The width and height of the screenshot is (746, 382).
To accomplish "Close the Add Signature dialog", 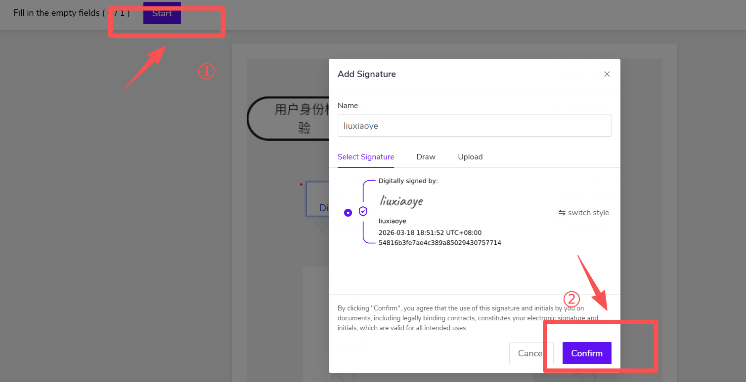I will (x=607, y=74).
